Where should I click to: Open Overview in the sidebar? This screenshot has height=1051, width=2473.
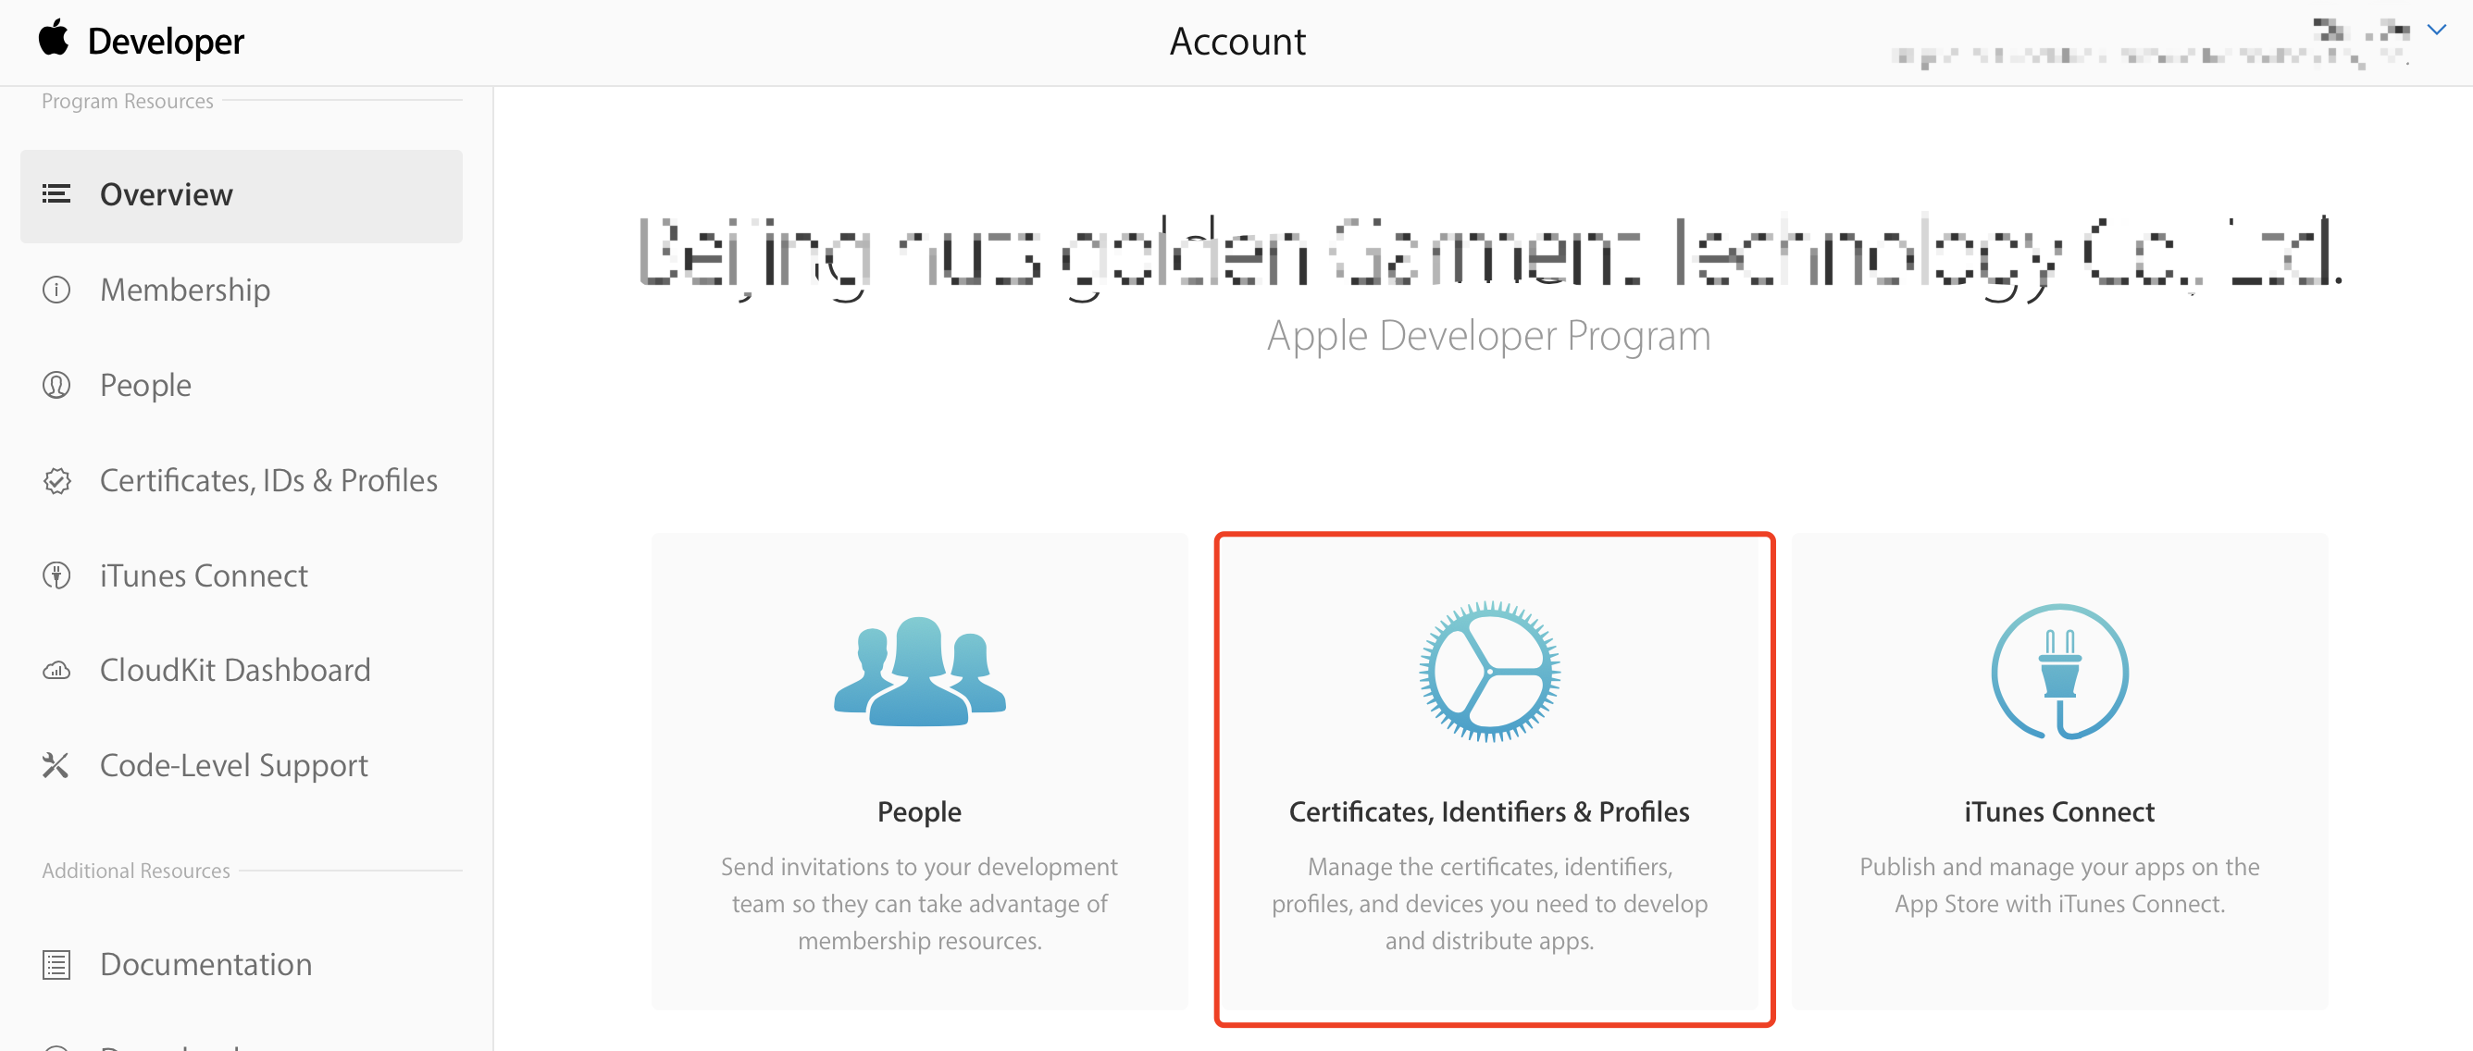241,195
